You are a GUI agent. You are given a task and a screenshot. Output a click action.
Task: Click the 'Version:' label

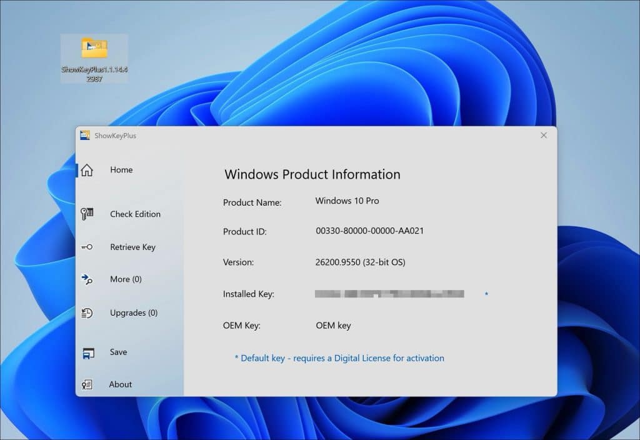(238, 262)
